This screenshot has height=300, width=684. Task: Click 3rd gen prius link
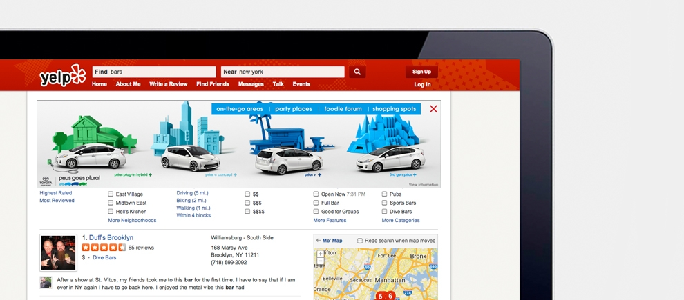click(403, 174)
